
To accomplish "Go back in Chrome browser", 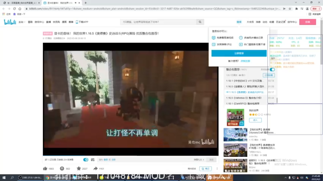I will point(4,8).
